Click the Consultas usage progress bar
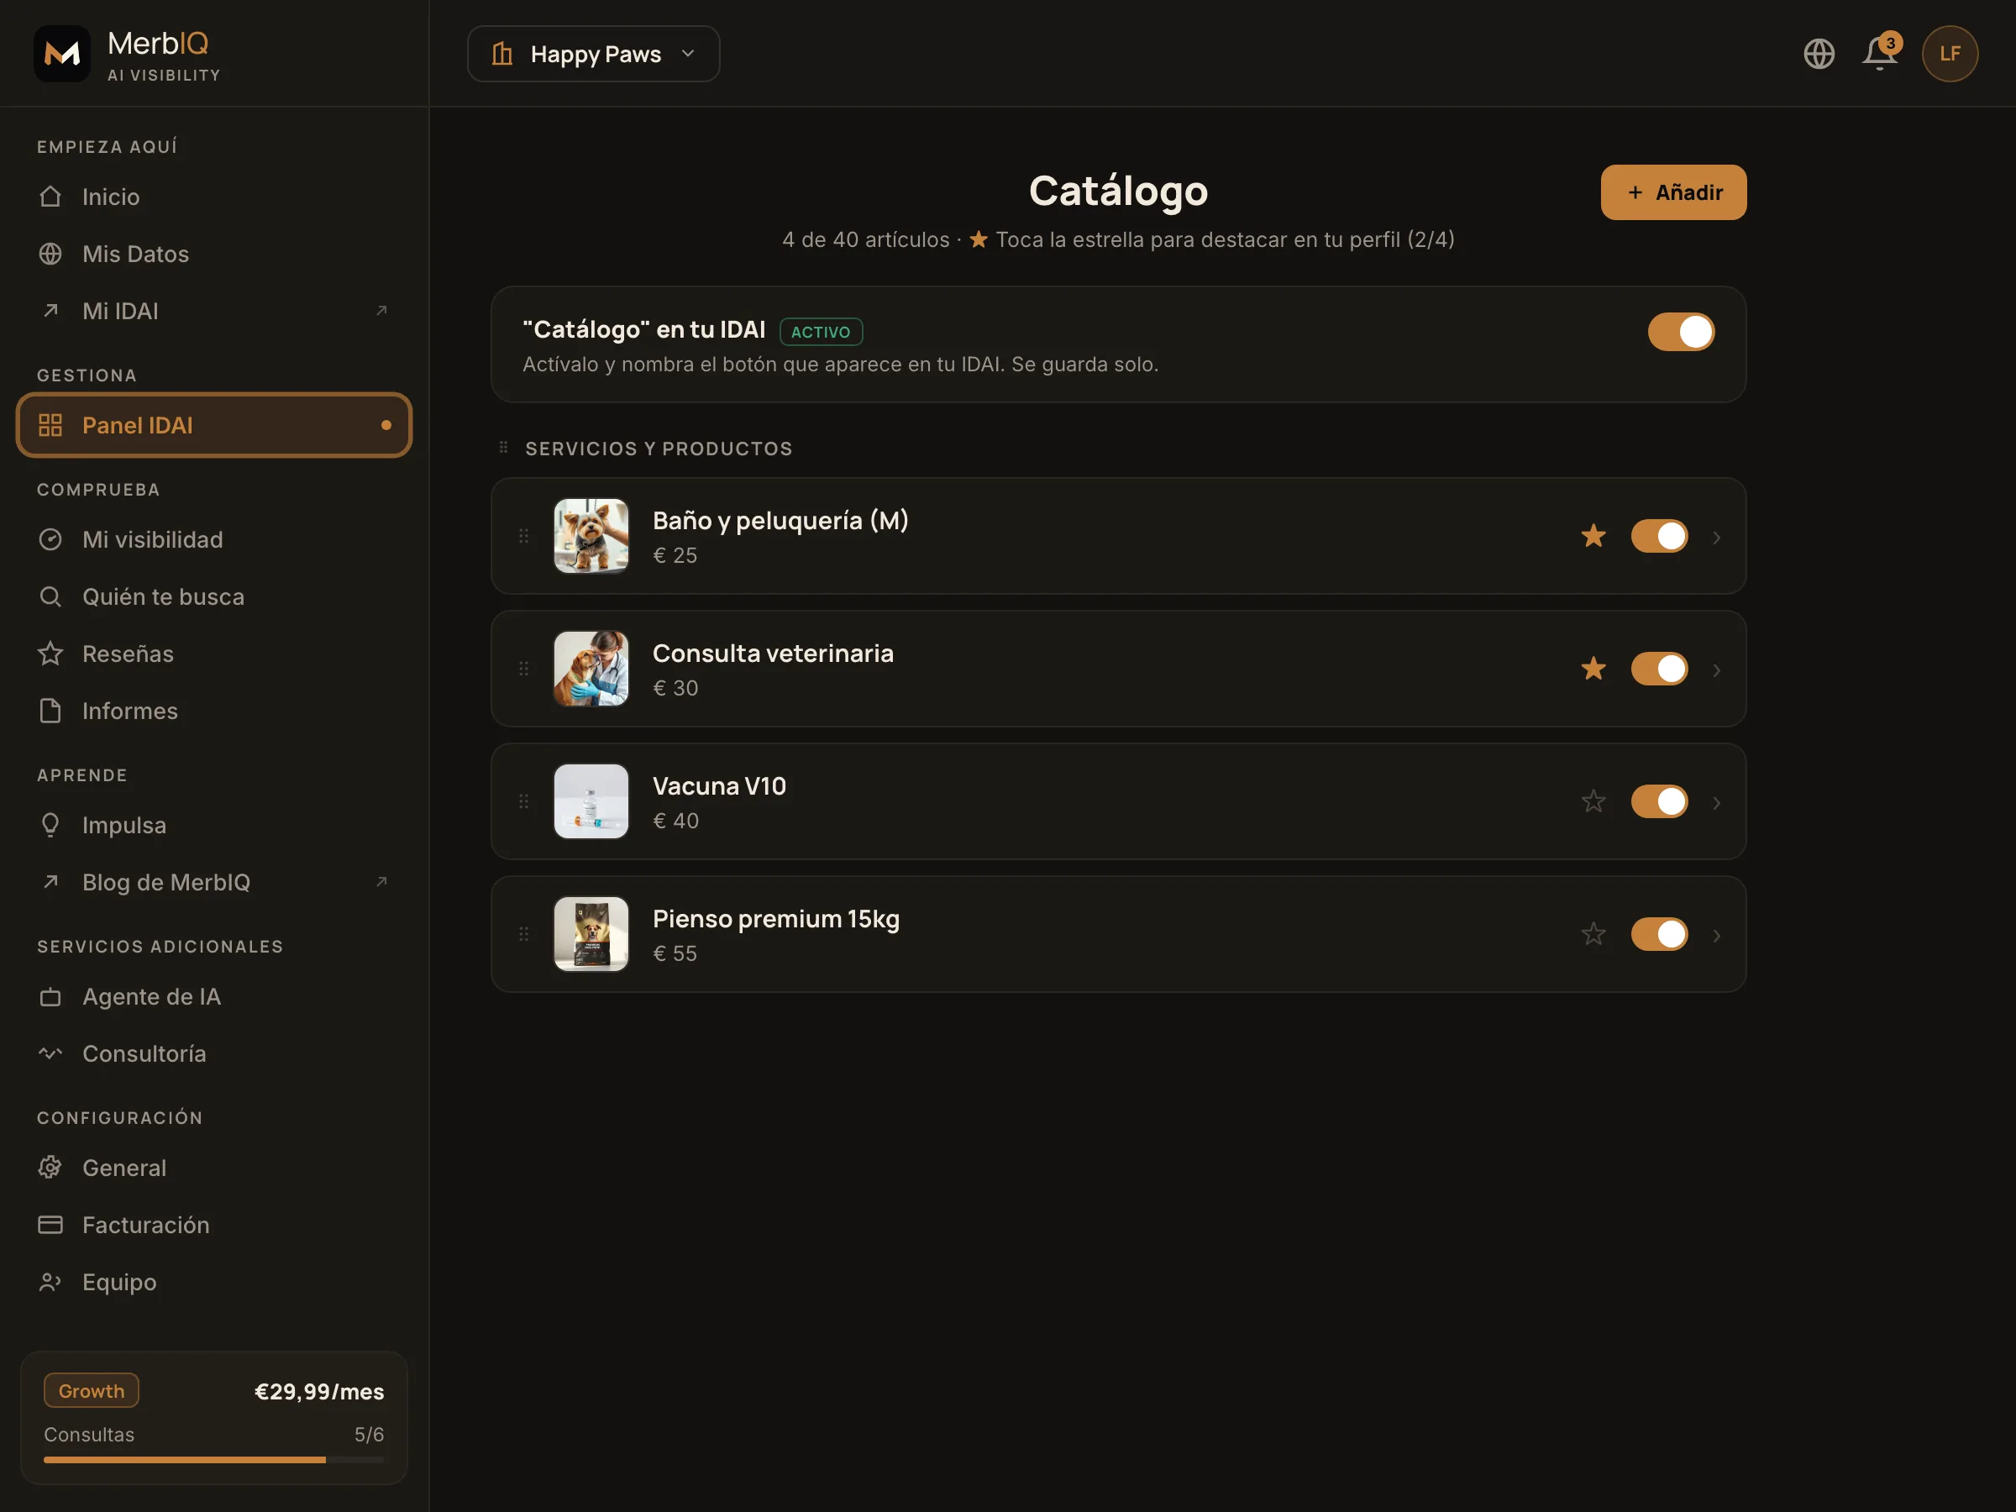This screenshot has height=1512, width=2016. pyautogui.click(x=214, y=1460)
